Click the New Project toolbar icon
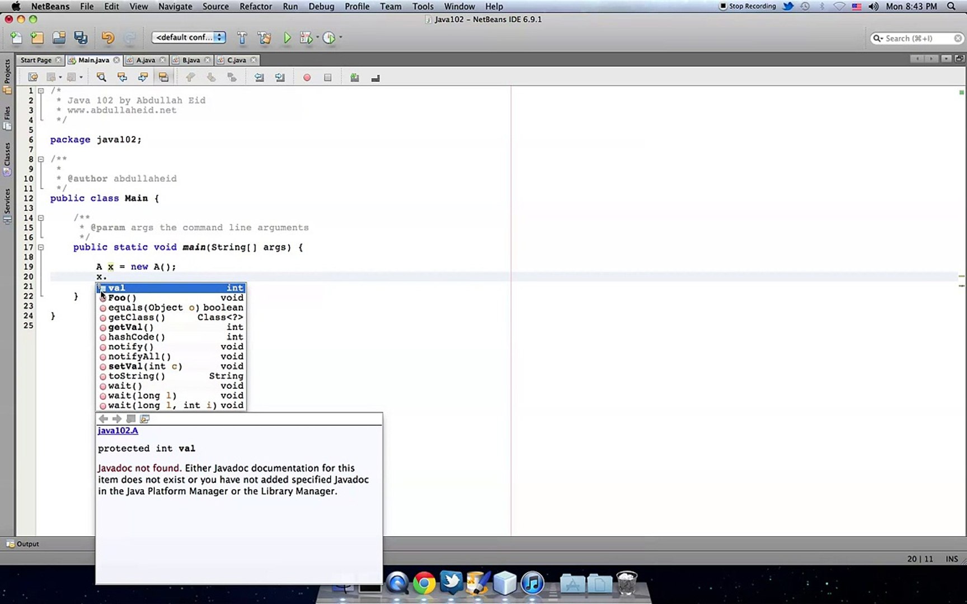This screenshot has height=604, width=967. (x=36, y=37)
